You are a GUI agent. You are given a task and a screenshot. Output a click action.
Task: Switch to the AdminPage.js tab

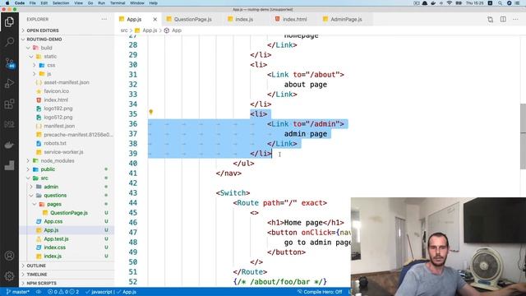tap(346, 20)
